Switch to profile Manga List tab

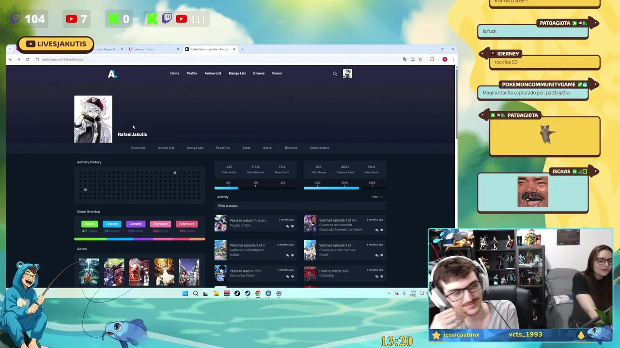pos(195,148)
